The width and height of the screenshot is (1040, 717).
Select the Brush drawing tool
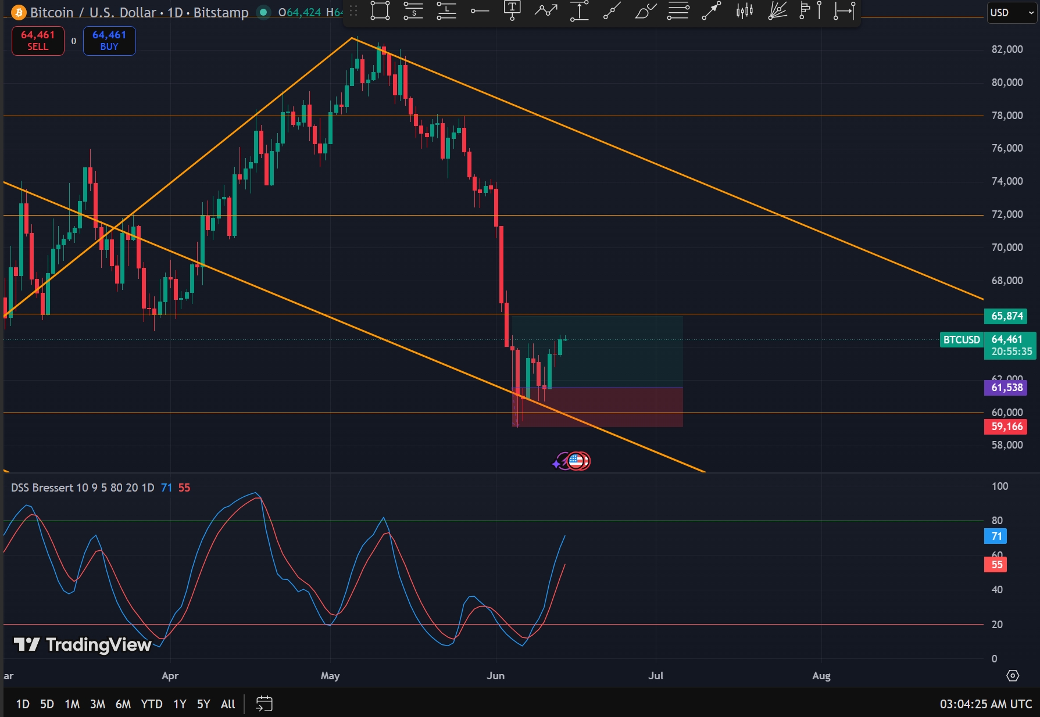(x=645, y=11)
